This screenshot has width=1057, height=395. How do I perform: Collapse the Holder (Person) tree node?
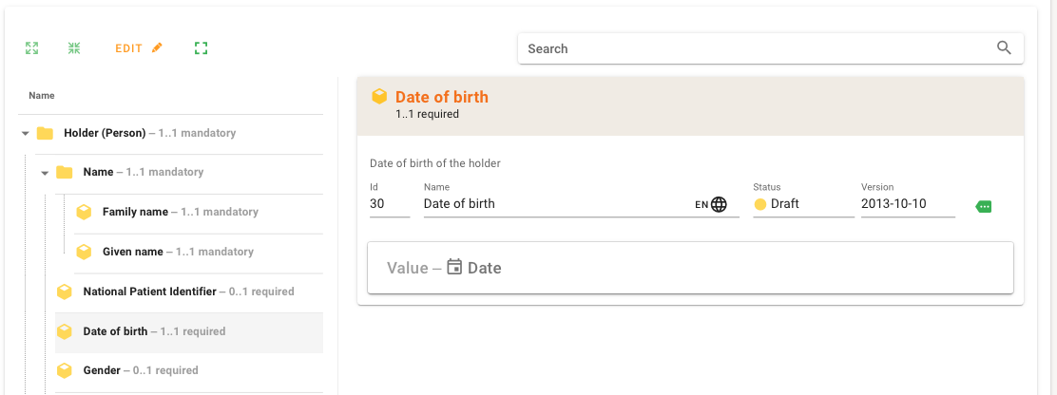26,134
